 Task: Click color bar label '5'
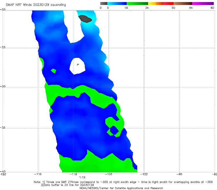[108, 8]
